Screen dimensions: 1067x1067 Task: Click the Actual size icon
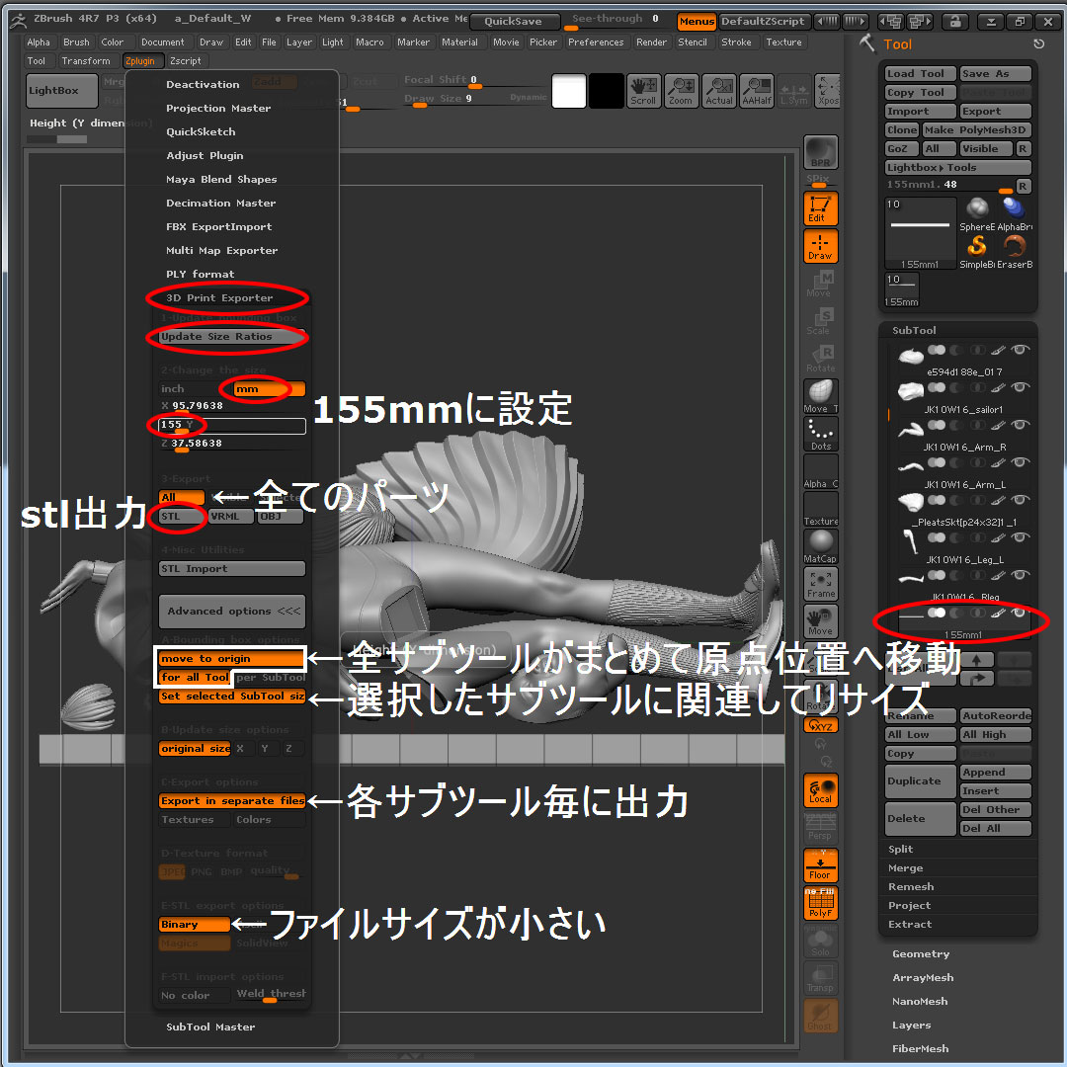(718, 91)
